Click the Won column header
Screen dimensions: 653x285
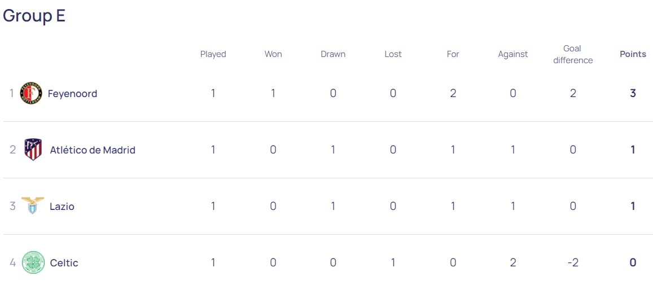pos(273,54)
